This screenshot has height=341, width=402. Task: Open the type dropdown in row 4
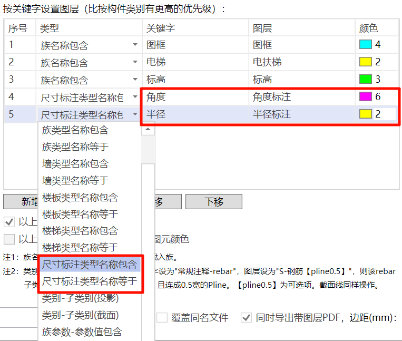[135, 98]
